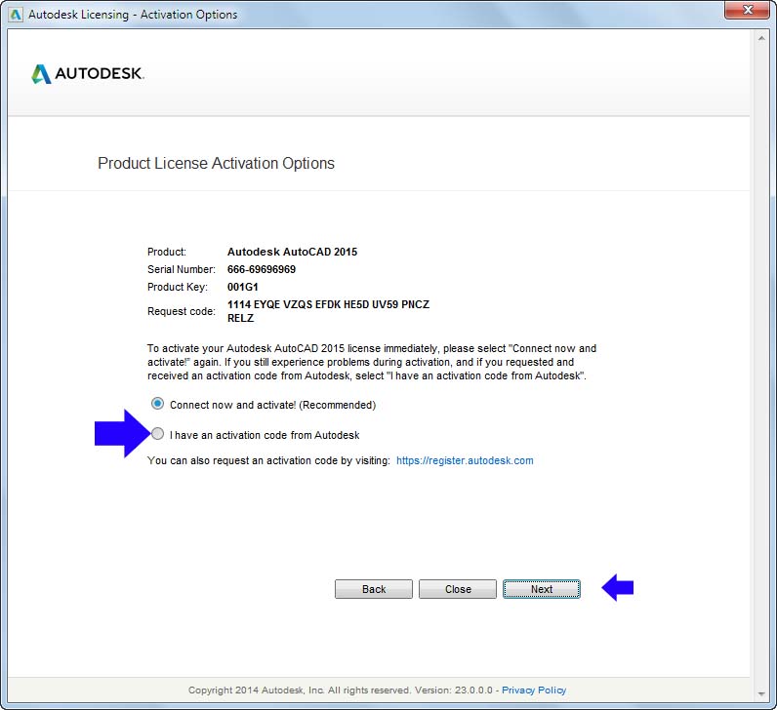Click the "Product License Activation Options" heading
The height and width of the screenshot is (710, 777).
(x=216, y=164)
